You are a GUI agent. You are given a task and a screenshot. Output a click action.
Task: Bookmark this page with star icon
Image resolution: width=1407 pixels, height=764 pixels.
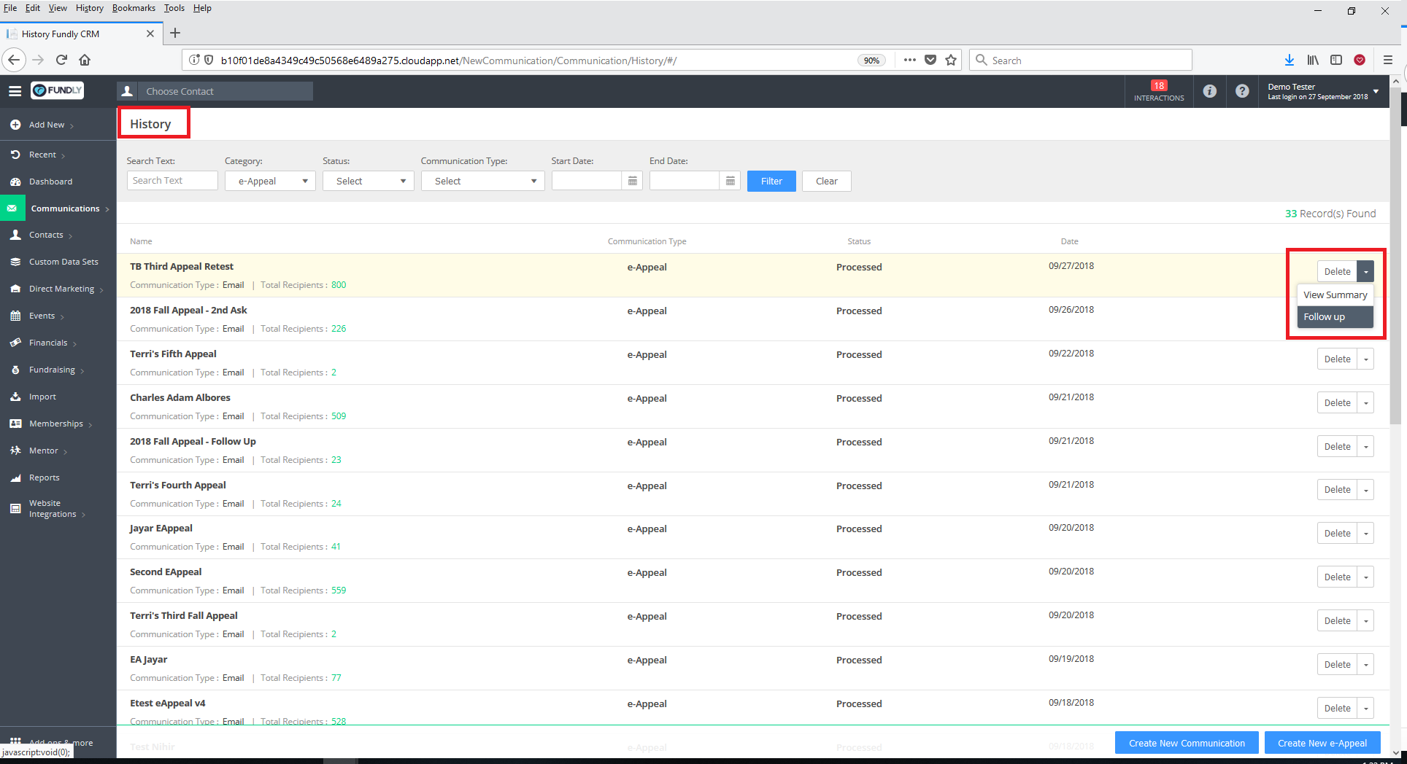[951, 60]
